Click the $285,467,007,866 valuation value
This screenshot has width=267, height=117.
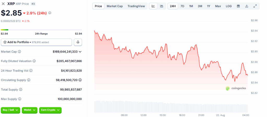point(69,61)
